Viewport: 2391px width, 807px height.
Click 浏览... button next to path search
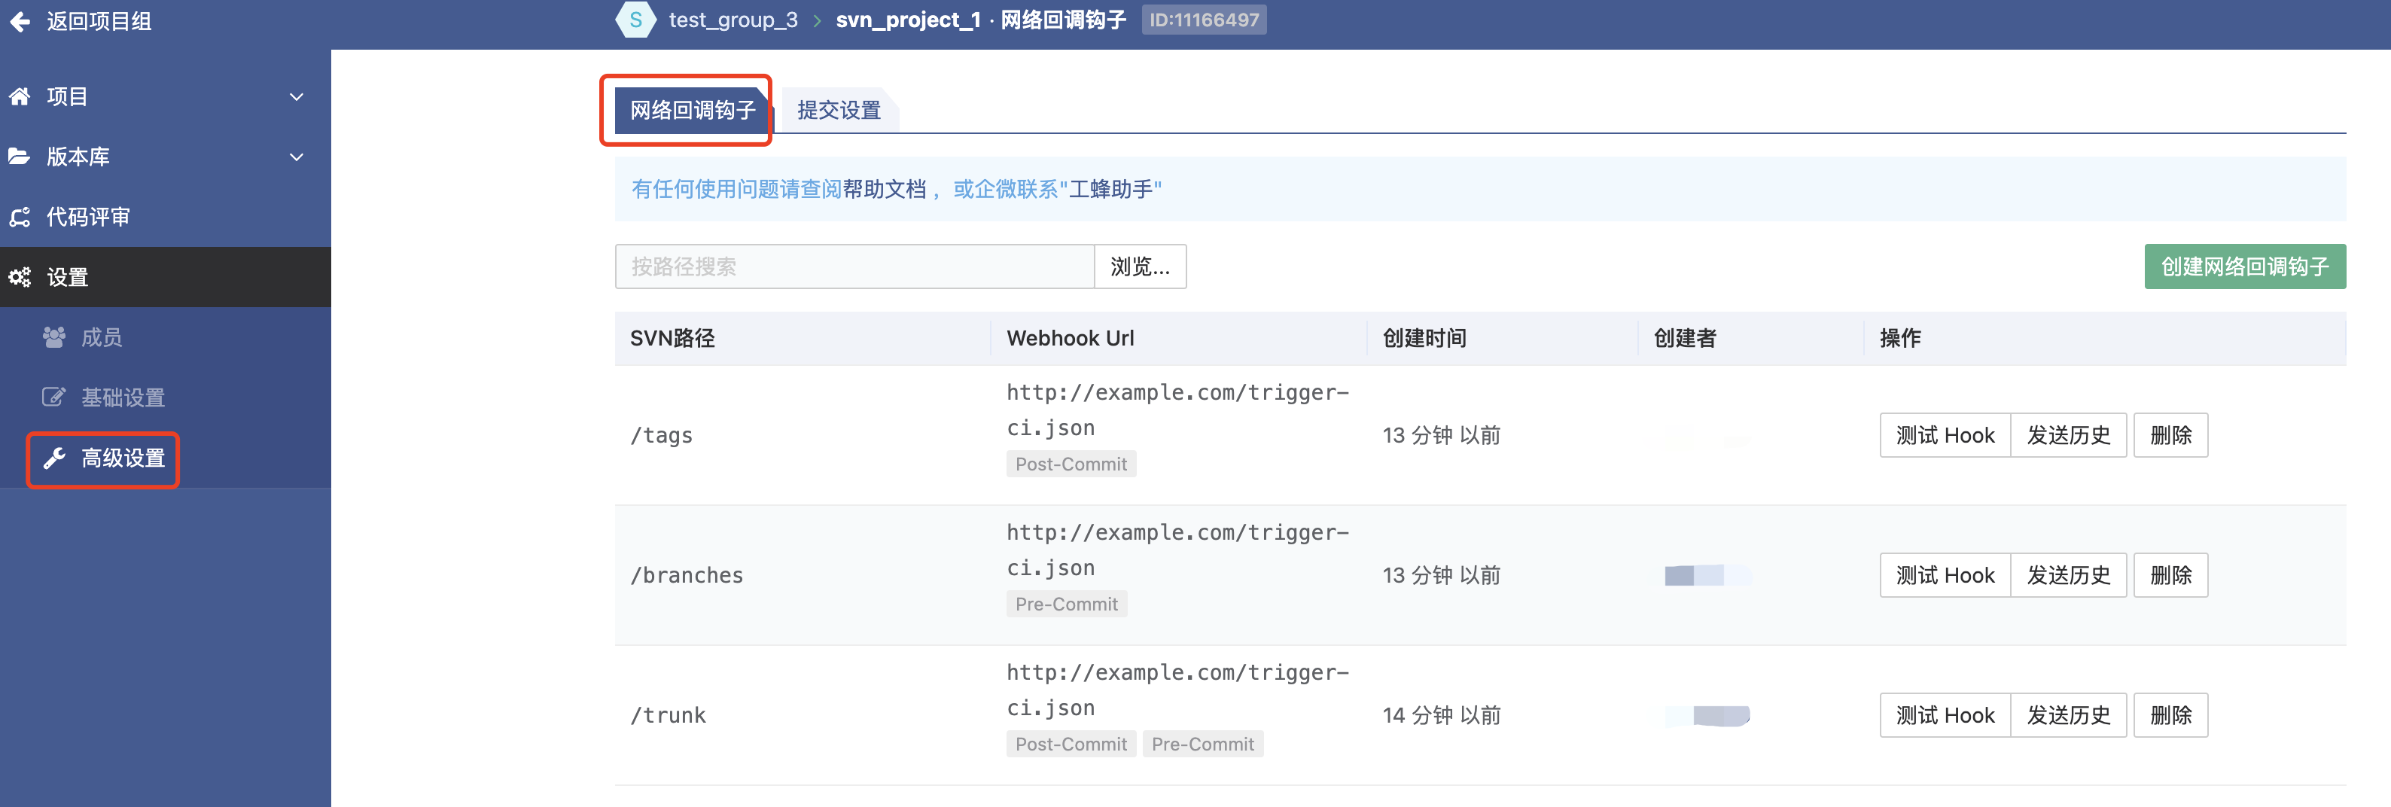coord(1139,266)
